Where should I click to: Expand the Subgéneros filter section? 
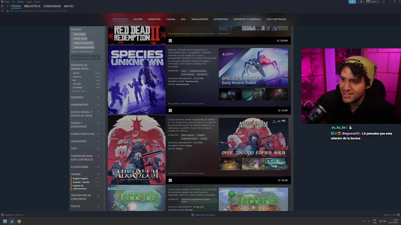[85, 105]
